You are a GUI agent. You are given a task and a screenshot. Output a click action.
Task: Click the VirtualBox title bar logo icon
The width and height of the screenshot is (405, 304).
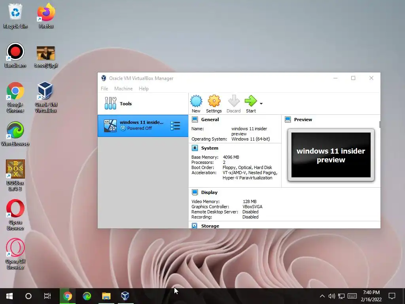(x=104, y=78)
